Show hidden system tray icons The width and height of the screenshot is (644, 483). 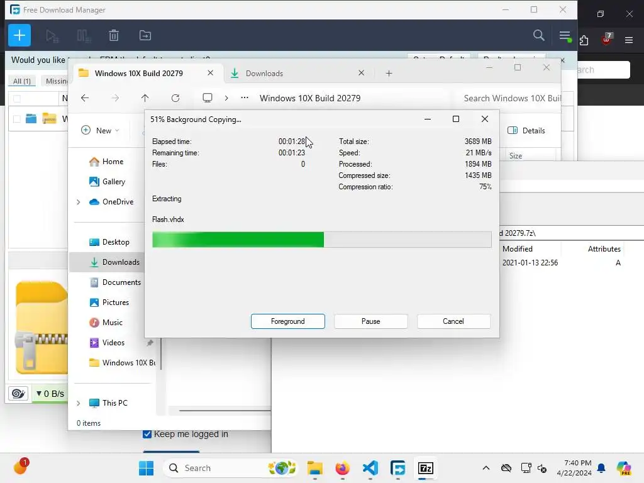point(486,468)
